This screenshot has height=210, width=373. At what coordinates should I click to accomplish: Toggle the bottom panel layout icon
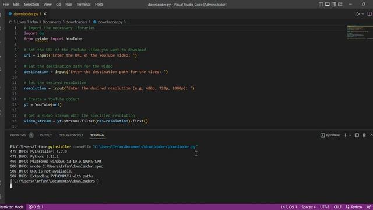(328, 4)
